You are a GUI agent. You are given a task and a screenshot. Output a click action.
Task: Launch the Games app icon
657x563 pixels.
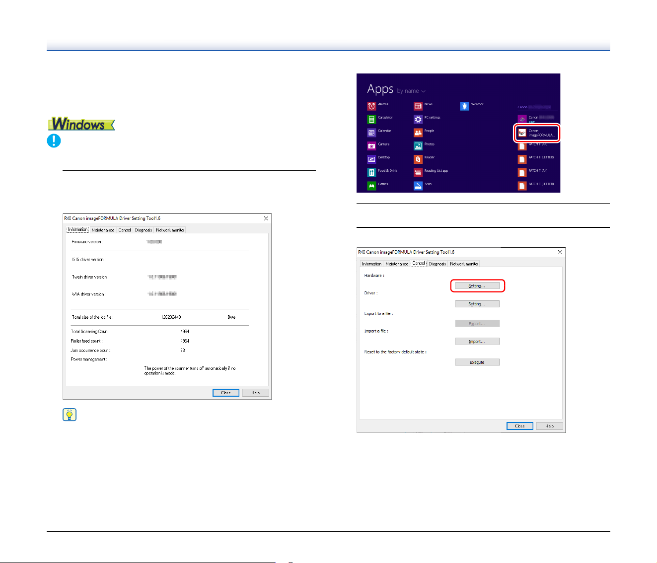click(371, 186)
